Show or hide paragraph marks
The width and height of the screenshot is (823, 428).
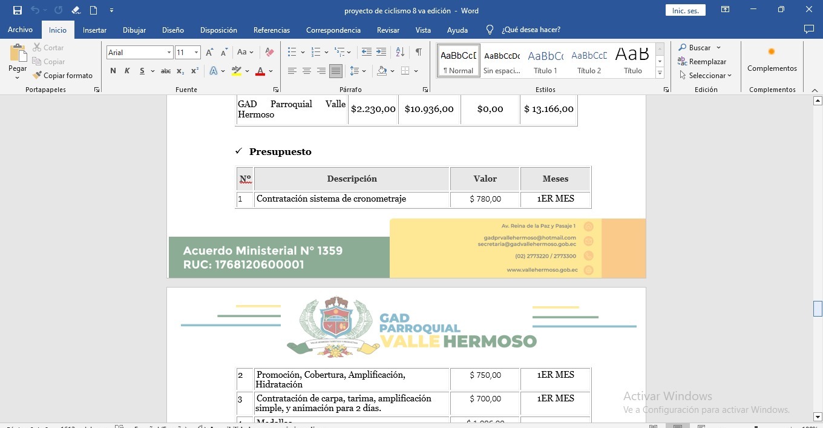(x=418, y=53)
